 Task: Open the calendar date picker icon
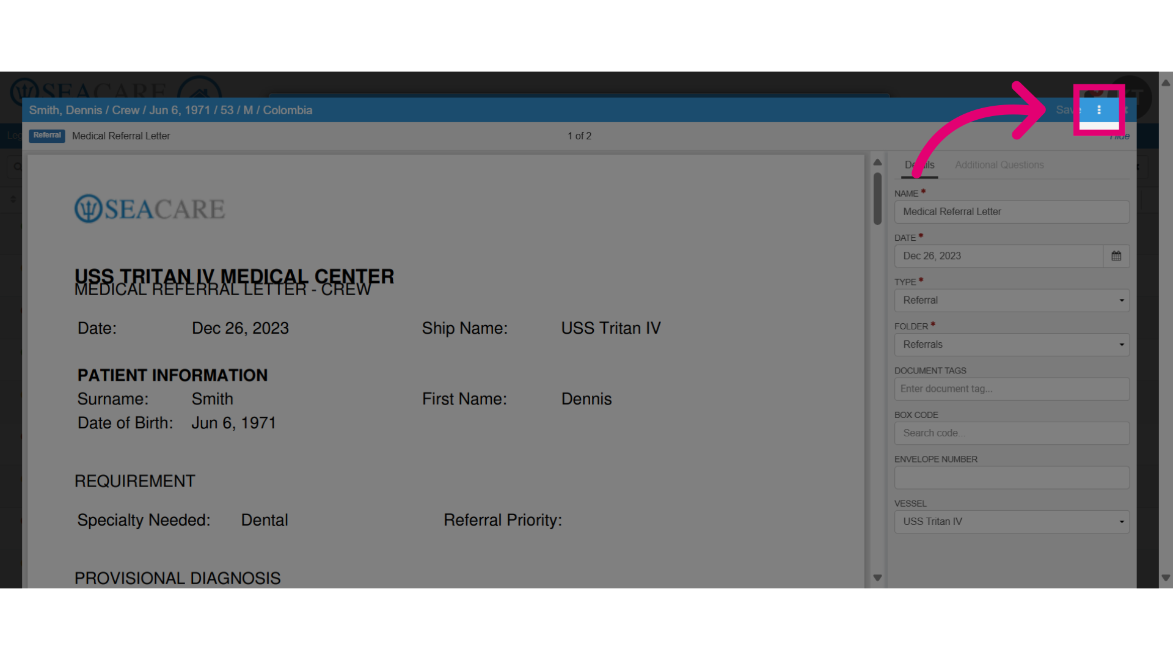(x=1116, y=256)
